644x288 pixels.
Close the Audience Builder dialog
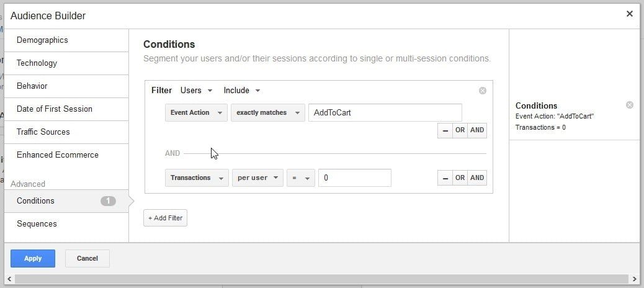pyautogui.click(x=629, y=14)
